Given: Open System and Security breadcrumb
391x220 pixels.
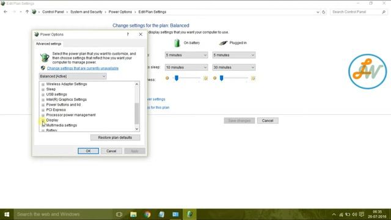Looking at the screenshot, I should (x=86, y=12).
